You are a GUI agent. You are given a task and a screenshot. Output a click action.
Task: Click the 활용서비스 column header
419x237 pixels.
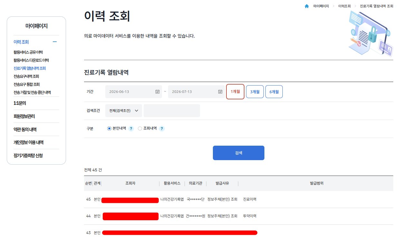[172, 183]
